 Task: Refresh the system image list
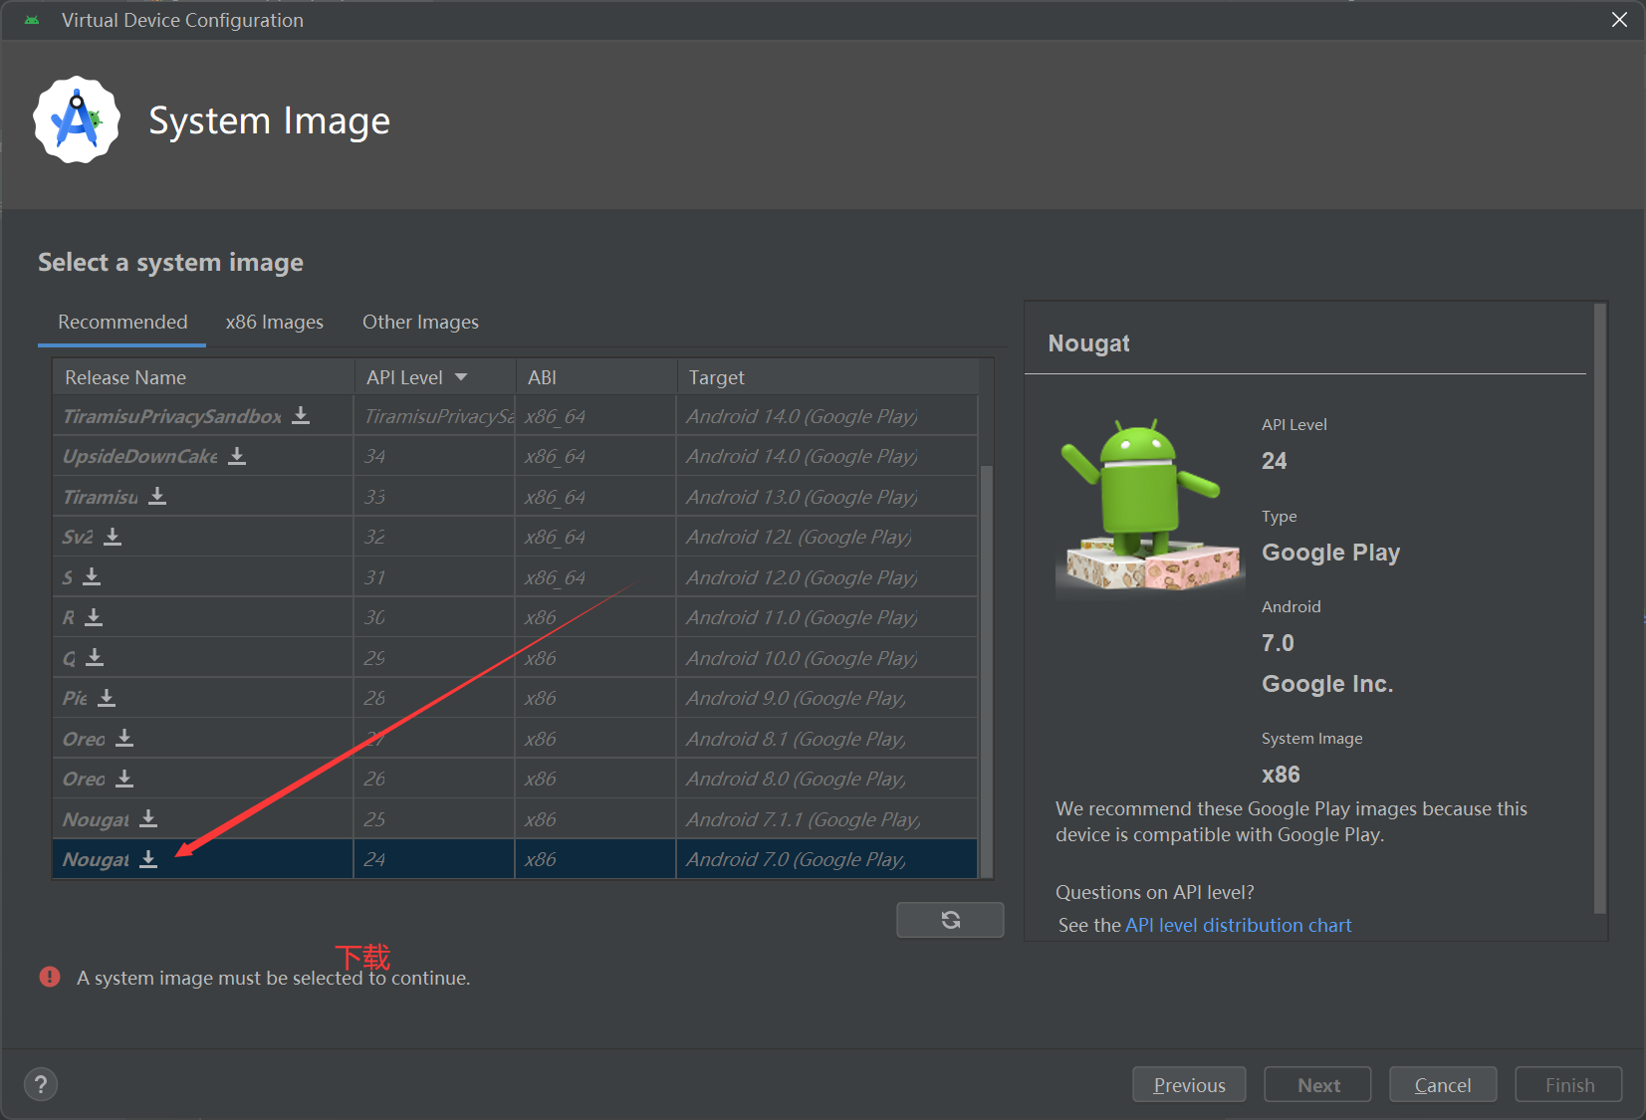tap(950, 920)
